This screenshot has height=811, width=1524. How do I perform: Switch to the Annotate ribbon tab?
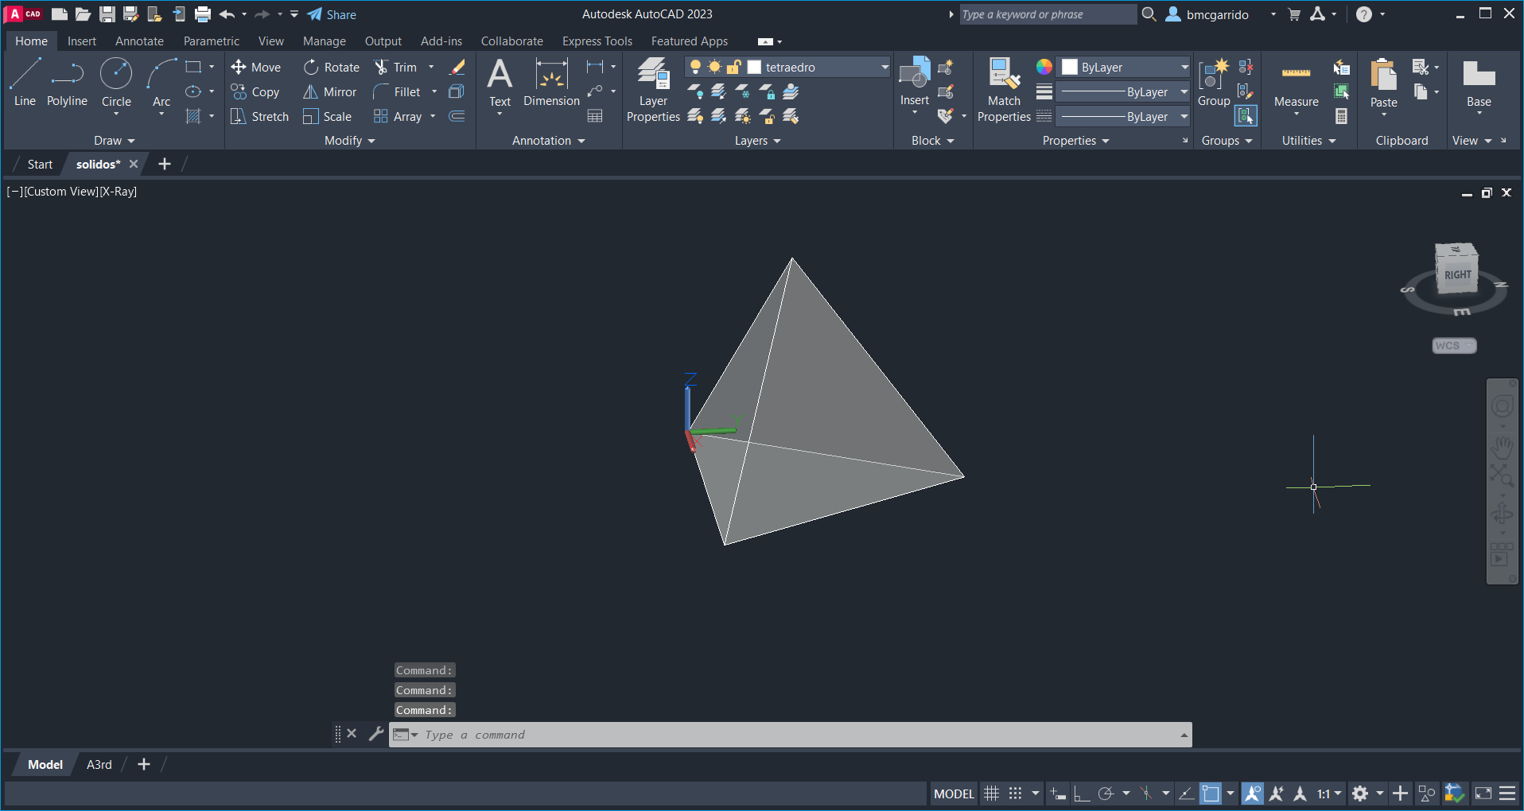click(139, 41)
